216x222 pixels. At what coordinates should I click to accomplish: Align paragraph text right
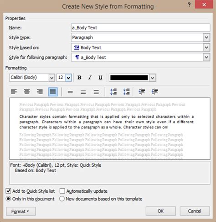coord(40,92)
